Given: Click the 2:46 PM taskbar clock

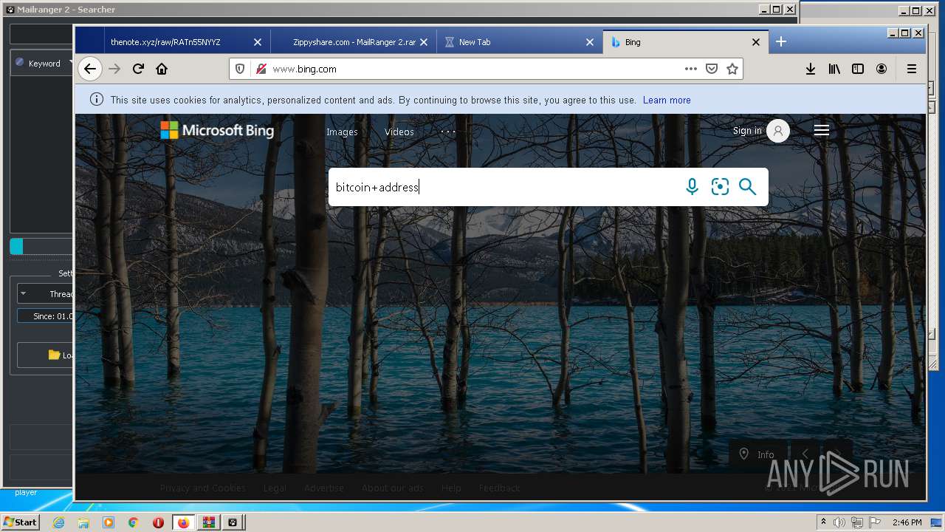Looking at the screenshot, I should pyautogui.click(x=907, y=522).
